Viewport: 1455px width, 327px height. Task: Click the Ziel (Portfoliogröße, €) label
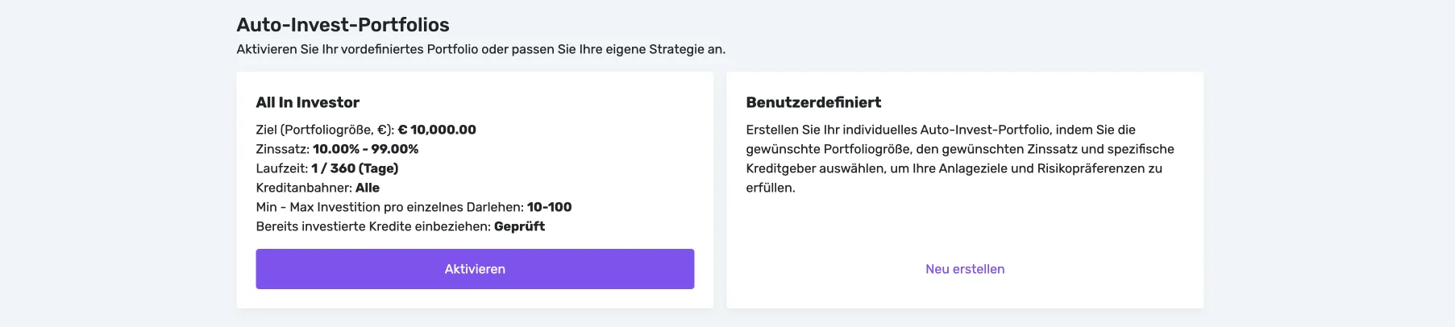click(x=325, y=130)
